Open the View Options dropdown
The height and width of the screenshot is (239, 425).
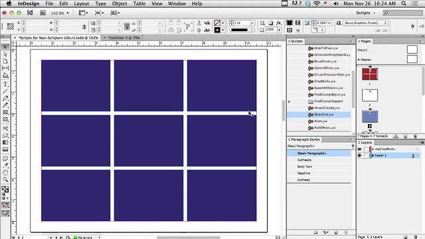[83, 13]
